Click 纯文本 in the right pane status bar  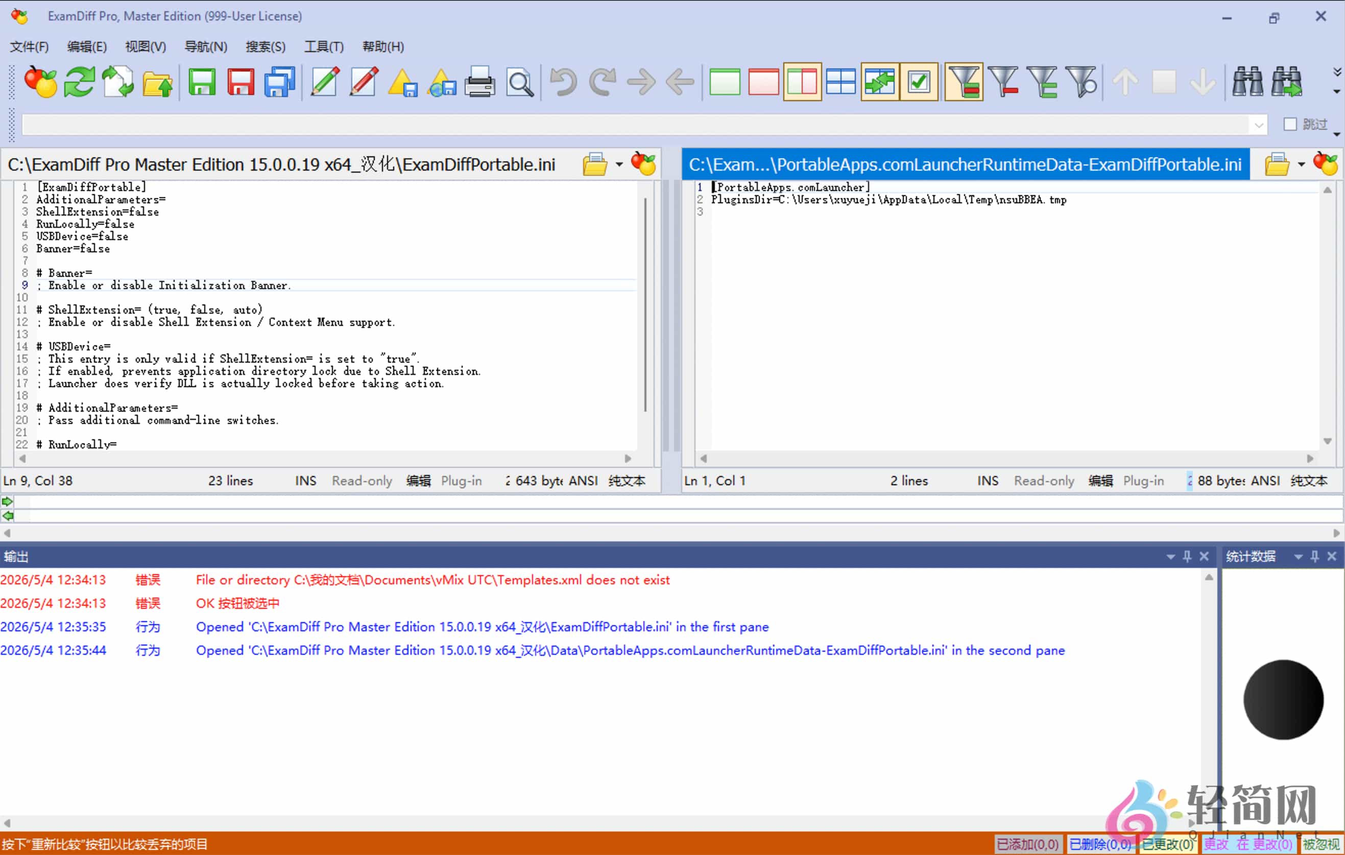click(x=1309, y=481)
